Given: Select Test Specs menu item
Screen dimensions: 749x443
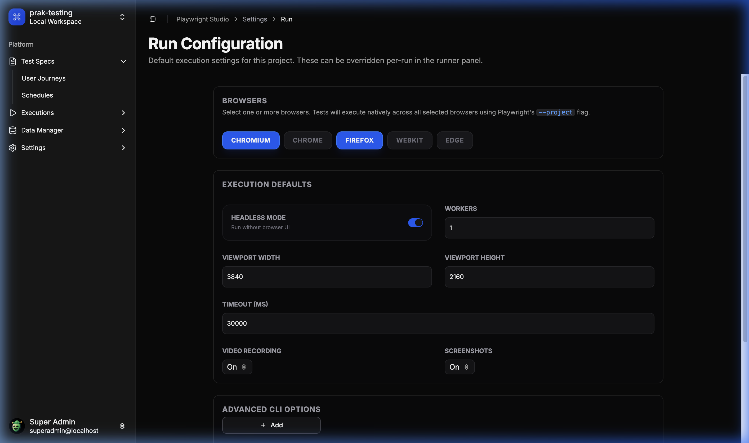Looking at the screenshot, I should [68, 61].
